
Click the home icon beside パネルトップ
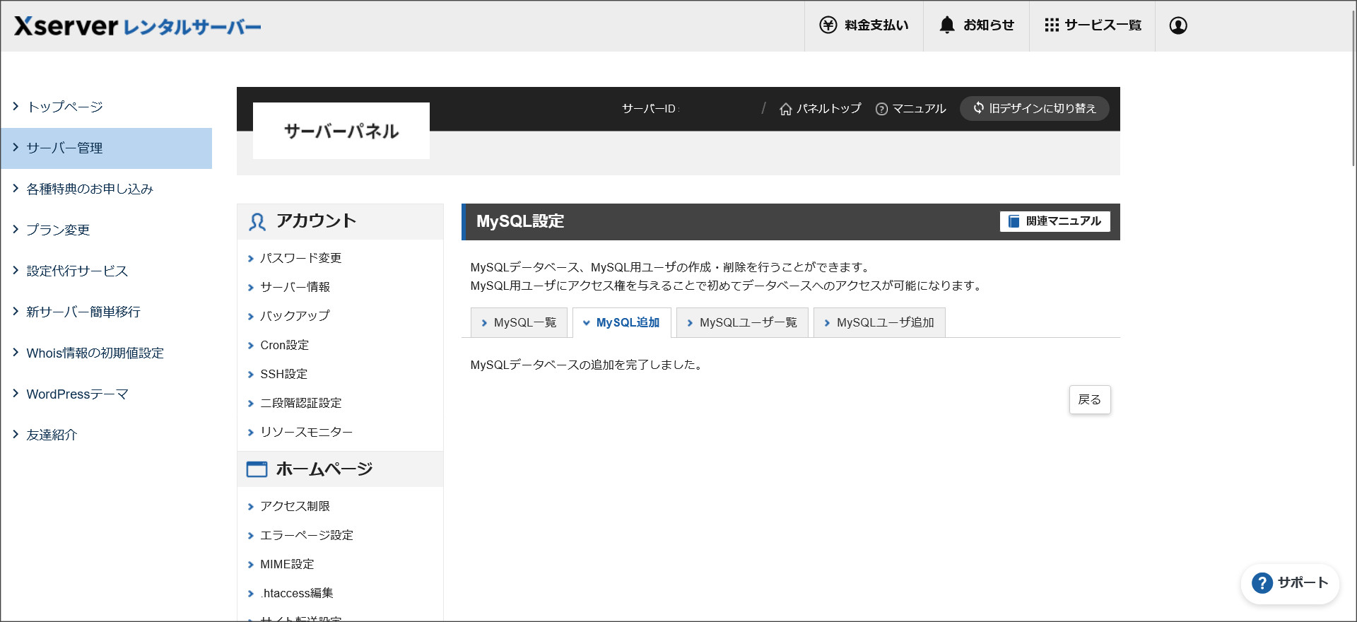coord(785,109)
